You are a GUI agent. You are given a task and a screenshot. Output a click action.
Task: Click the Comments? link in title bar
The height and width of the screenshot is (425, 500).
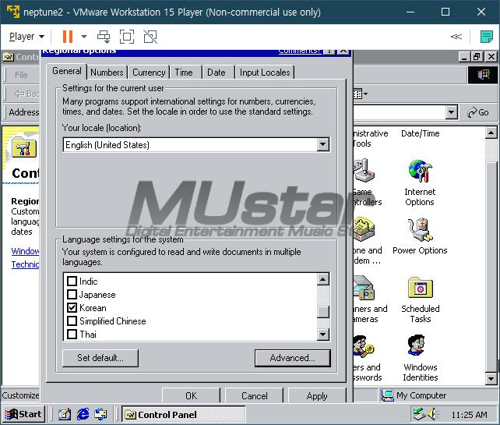(x=299, y=51)
